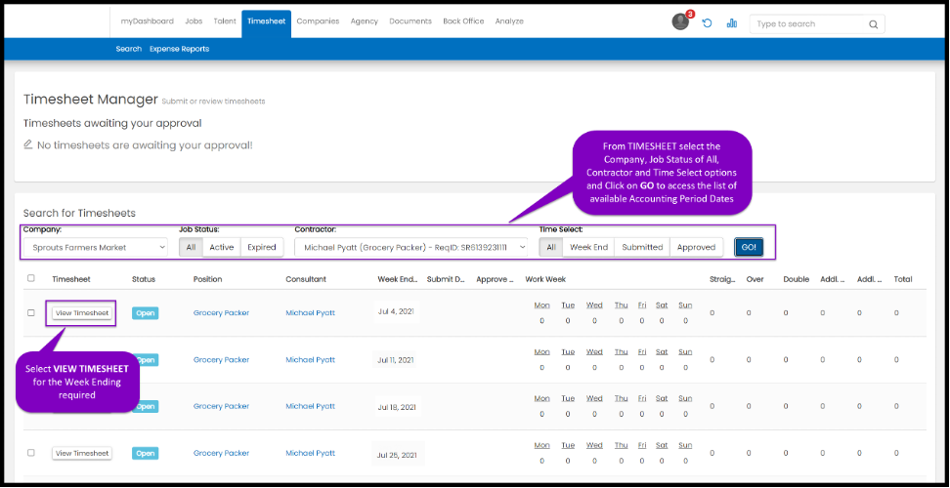Click the Open status badge for Jul 4
The width and height of the screenshot is (950, 488).
145,313
